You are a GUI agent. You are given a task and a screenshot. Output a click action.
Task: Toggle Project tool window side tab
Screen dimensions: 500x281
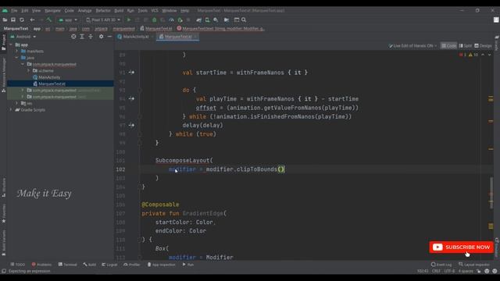3,42
